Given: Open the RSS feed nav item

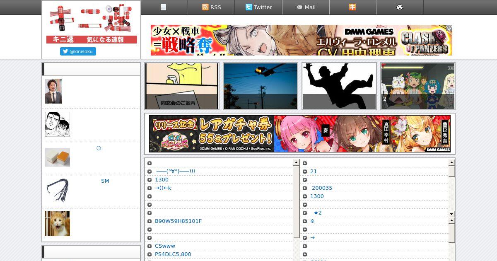Looking at the screenshot, I should click(211, 7).
